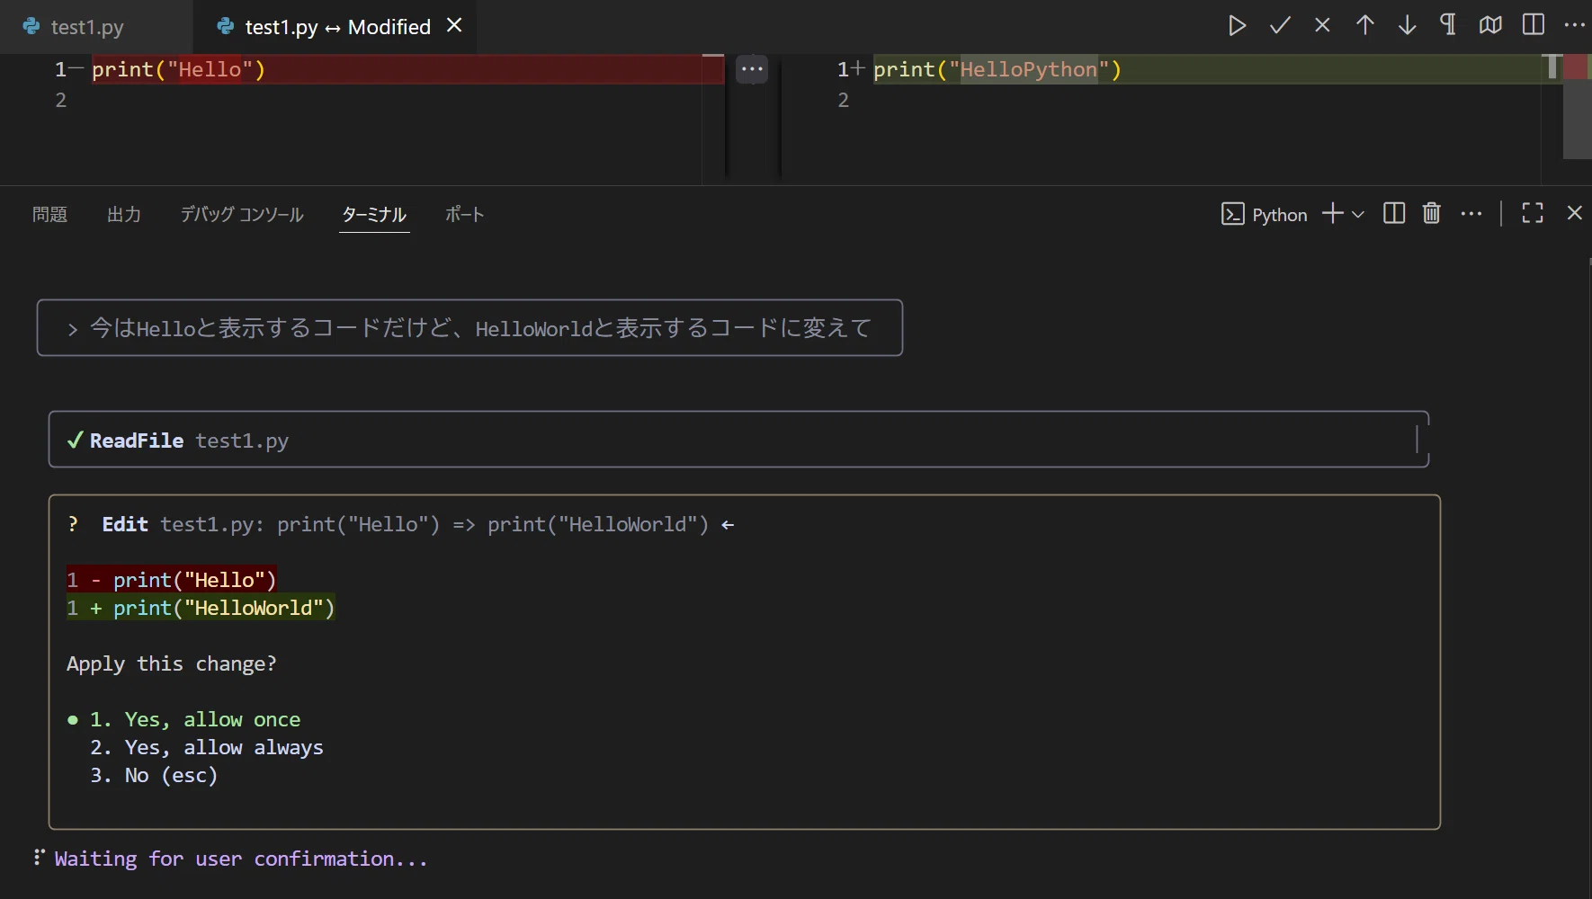Open the ポート panel tab
This screenshot has width=1592, height=899.
(465, 214)
